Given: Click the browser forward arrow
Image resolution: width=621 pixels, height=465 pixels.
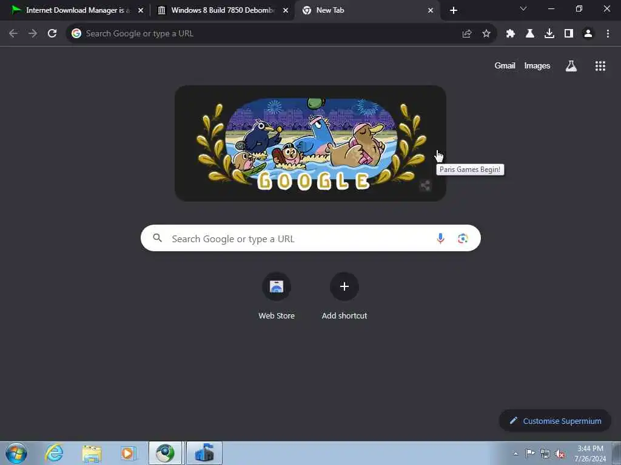Looking at the screenshot, I should pos(33,34).
